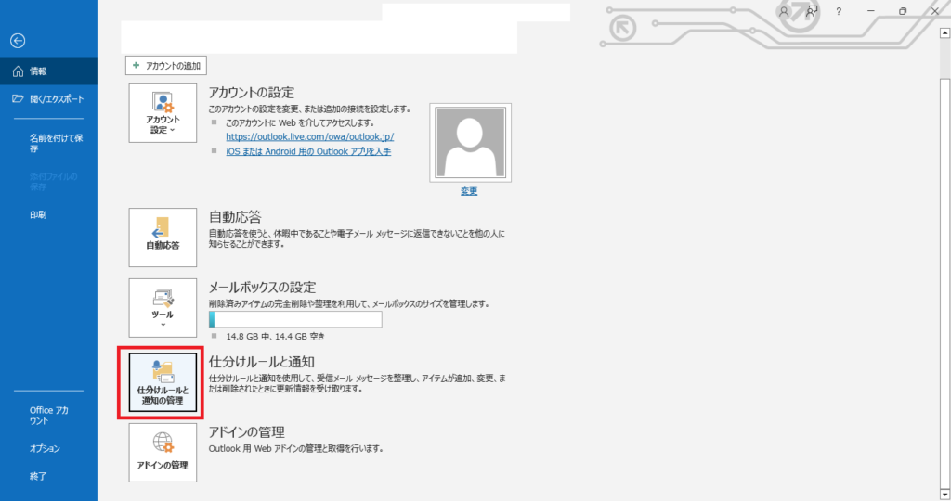Open オプション in the sidebar
Viewport: 951px width, 501px height.
coord(45,449)
